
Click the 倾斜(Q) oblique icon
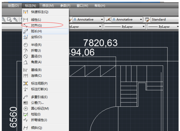tap(25, 128)
